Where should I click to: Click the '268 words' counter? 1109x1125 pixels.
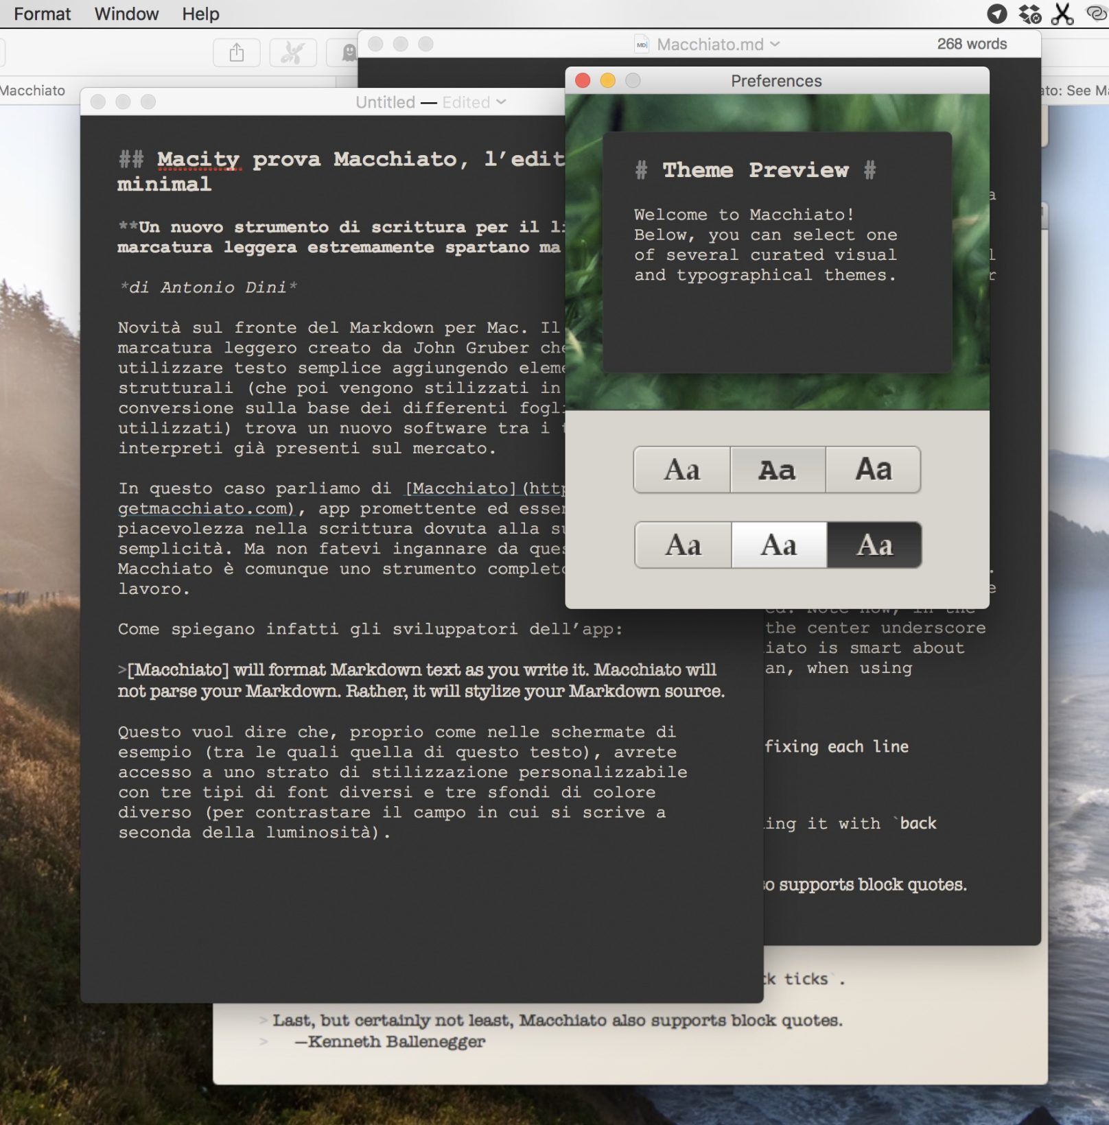[x=972, y=44]
